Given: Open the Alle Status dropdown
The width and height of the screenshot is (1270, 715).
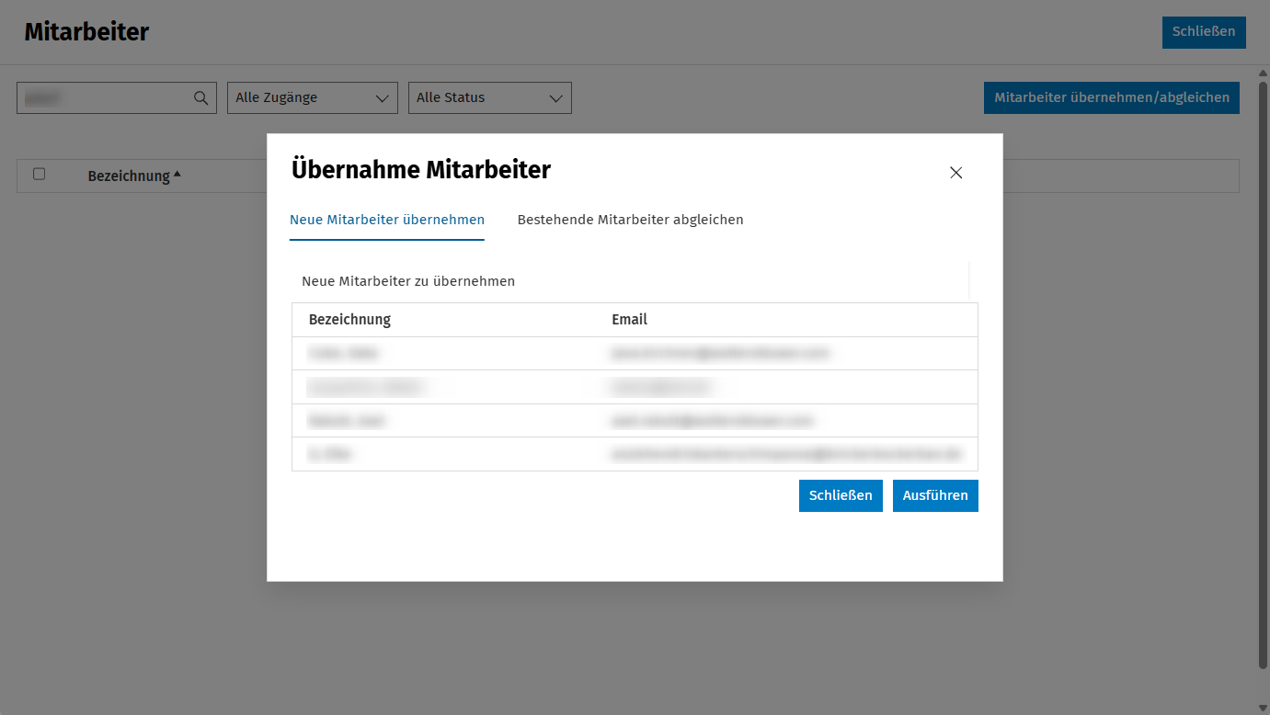Looking at the screenshot, I should point(490,98).
